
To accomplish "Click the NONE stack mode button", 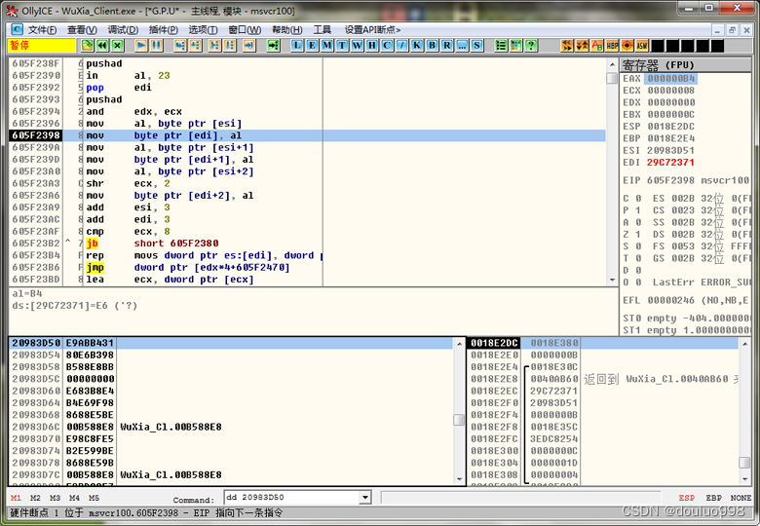I will pos(741,498).
